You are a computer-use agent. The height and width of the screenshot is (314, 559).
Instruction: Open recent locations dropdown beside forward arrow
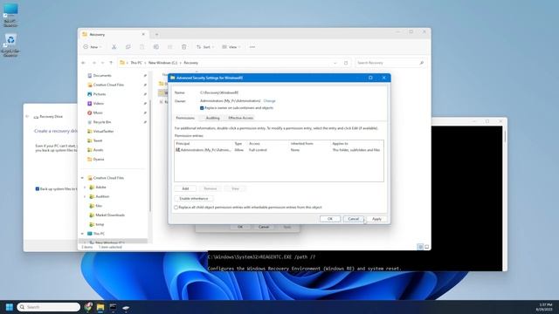click(102, 63)
